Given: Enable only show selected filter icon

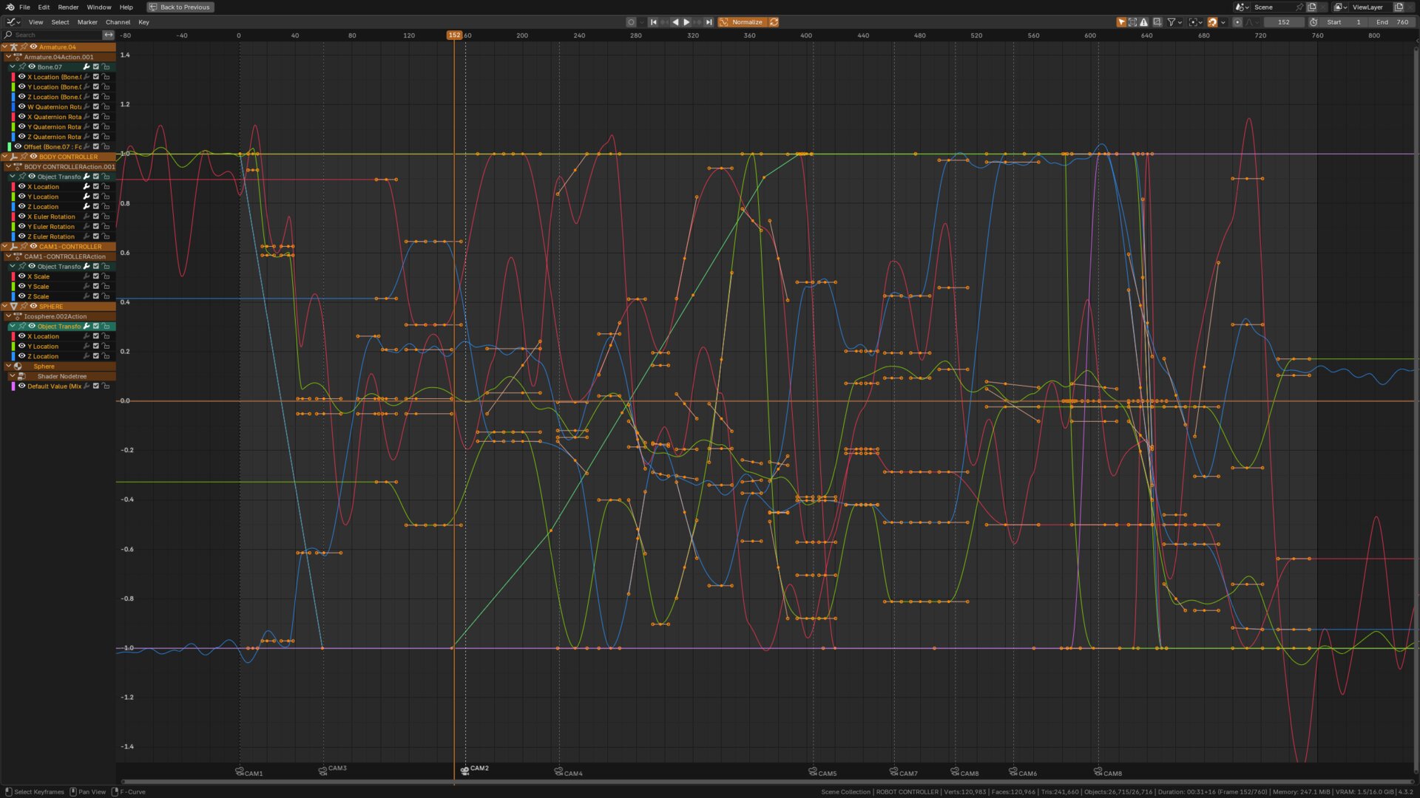Looking at the screenshot, I should (x=1121, y=22).
